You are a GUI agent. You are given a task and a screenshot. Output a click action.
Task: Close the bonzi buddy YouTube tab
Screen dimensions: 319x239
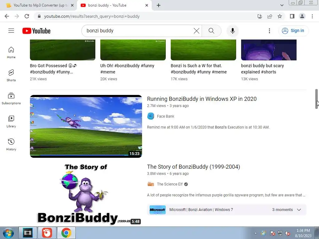coord(147,5)
